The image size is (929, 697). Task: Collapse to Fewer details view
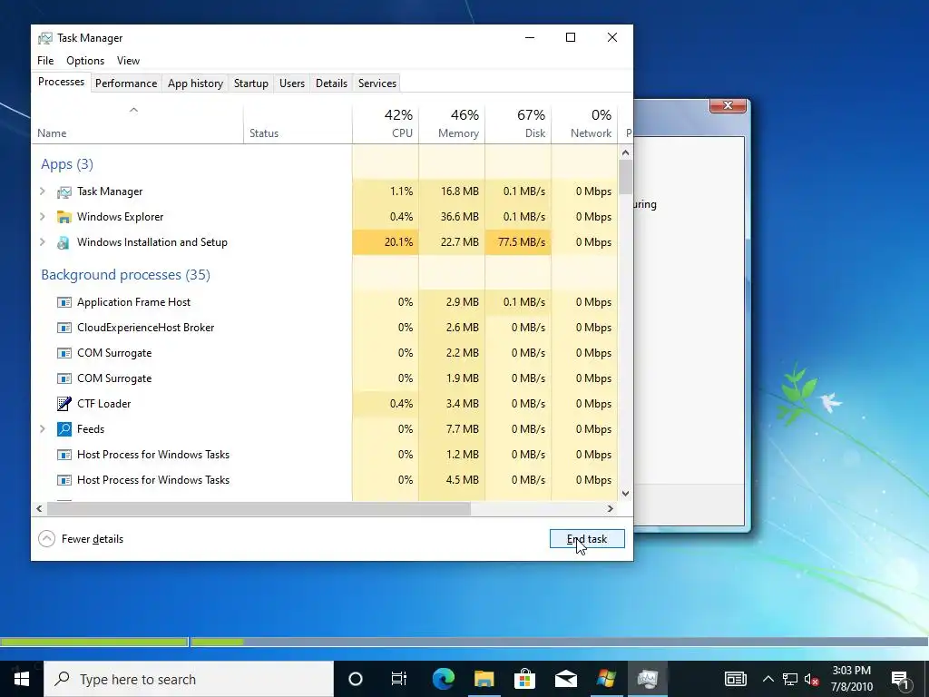point(81,539)
